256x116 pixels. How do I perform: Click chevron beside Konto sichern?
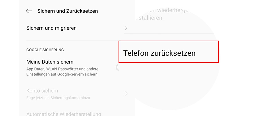(x=126, y=93)
